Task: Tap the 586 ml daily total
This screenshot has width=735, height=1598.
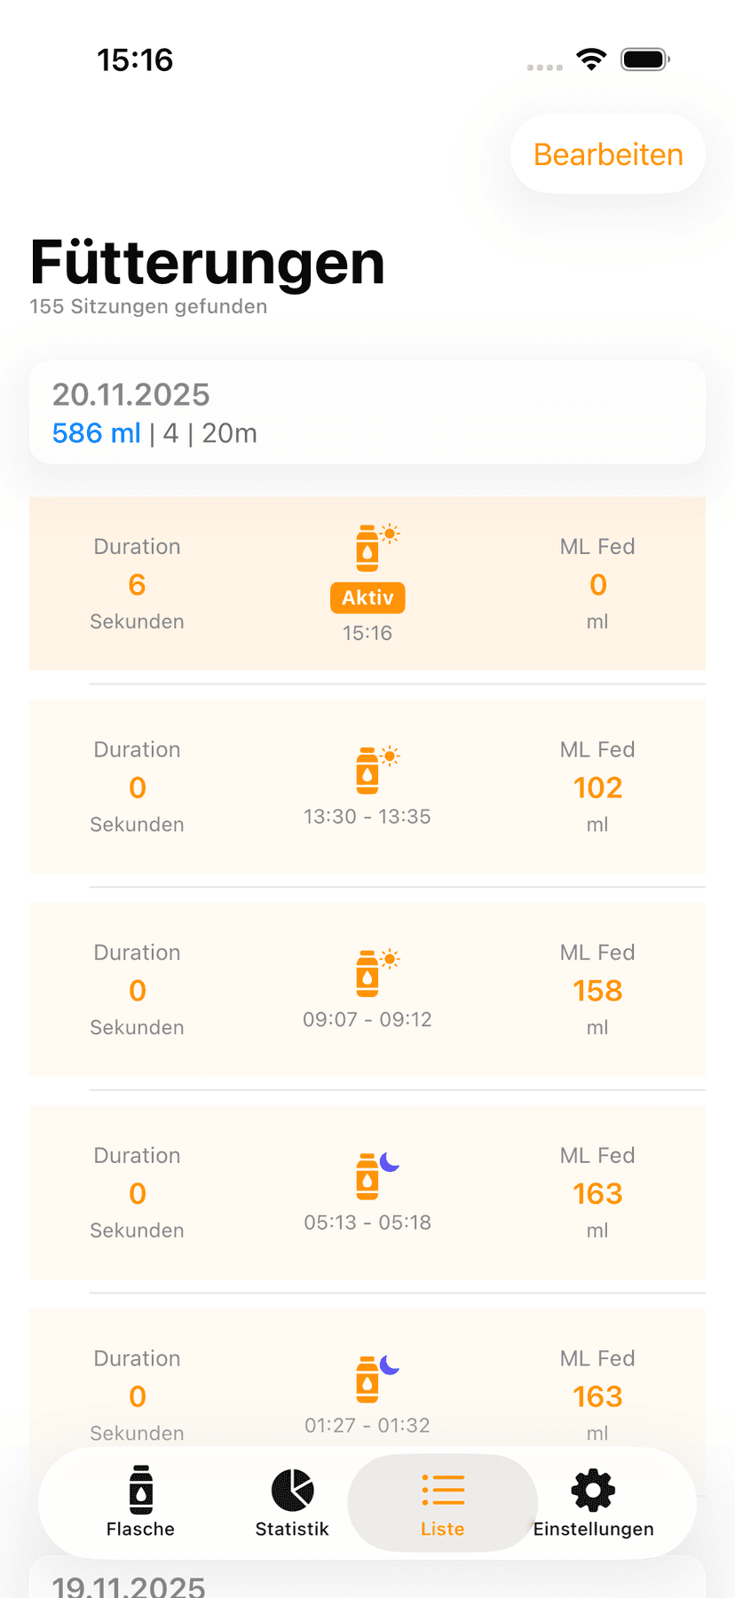Action: (x=96, y=433)
